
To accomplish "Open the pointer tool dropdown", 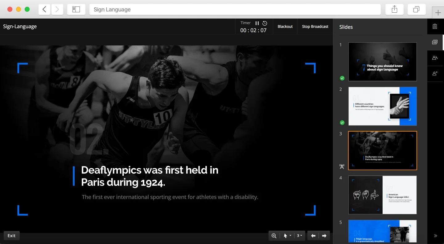I will click(x=287, y=236).
